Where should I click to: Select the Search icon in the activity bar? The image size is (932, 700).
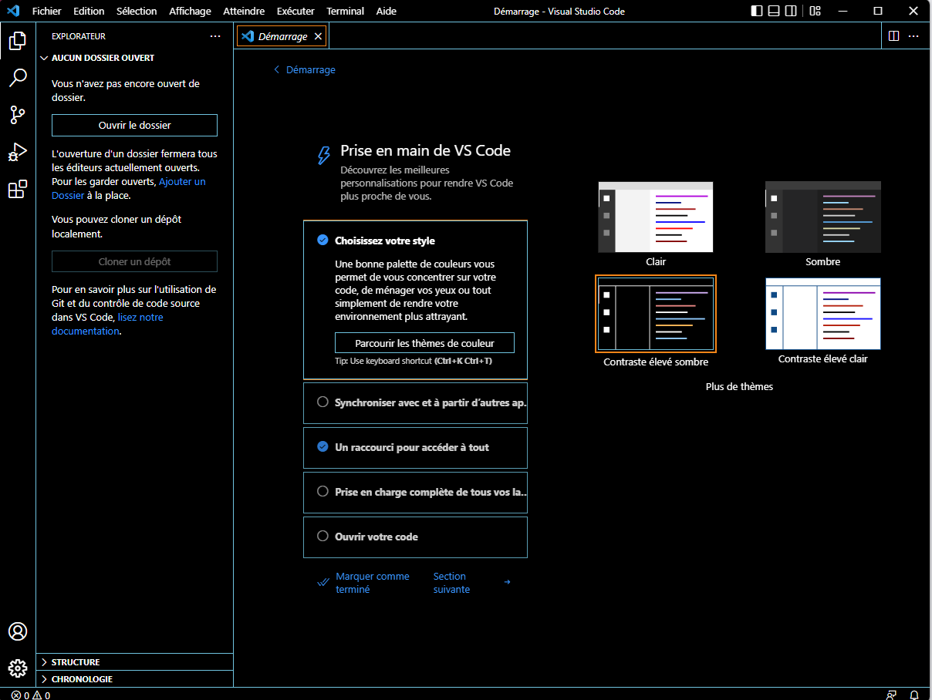(17, 78)
